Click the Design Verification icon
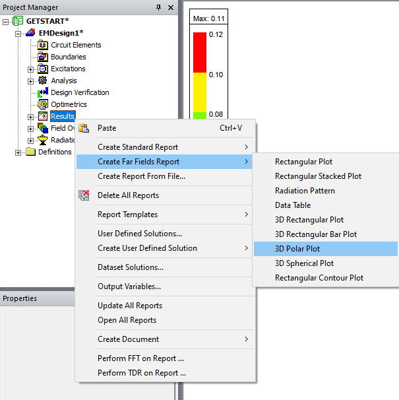The height and width of the screenshot is (400, 399). (43, 92)
